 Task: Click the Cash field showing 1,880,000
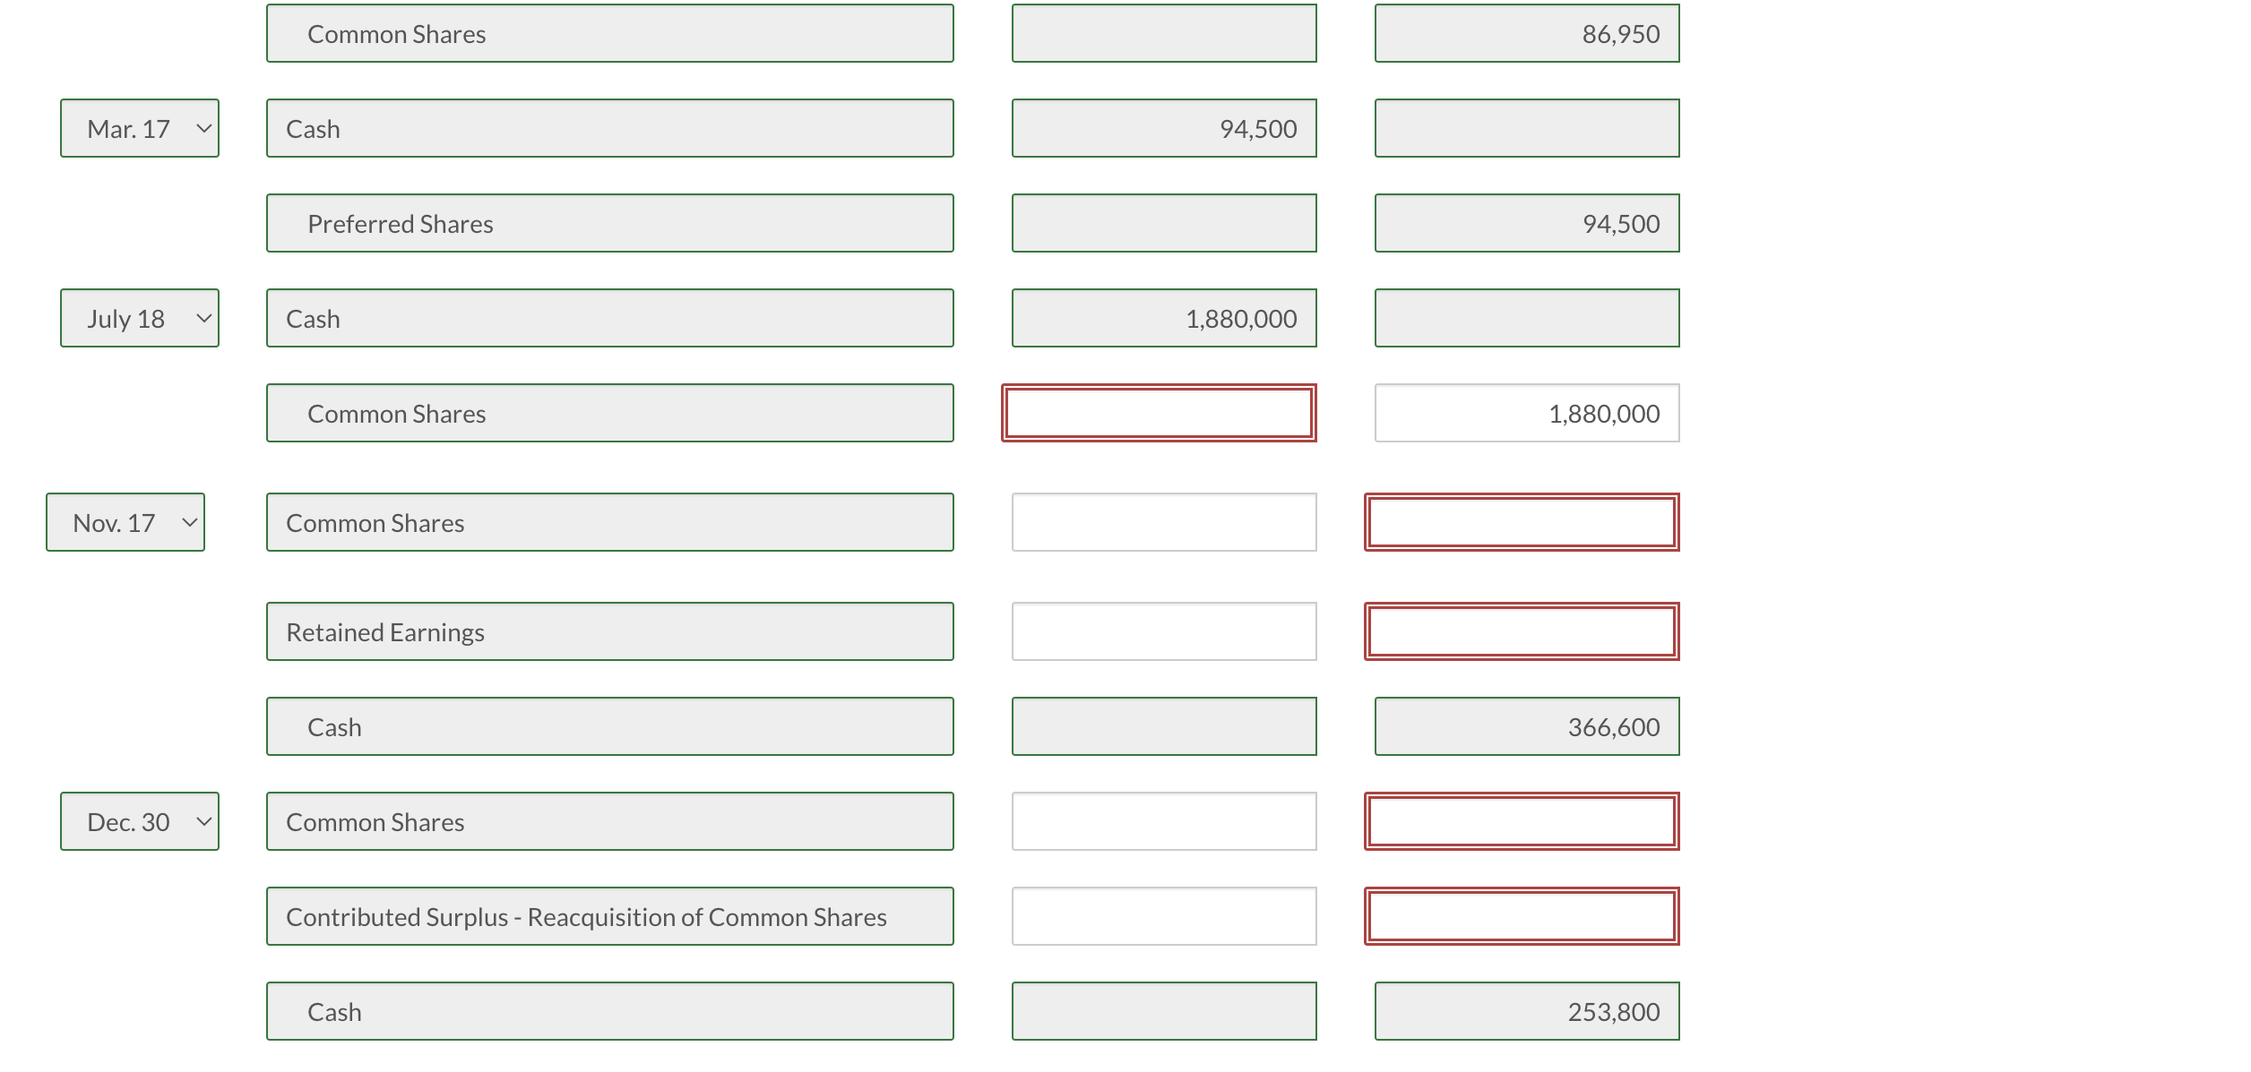click(x=1163, y=318)
